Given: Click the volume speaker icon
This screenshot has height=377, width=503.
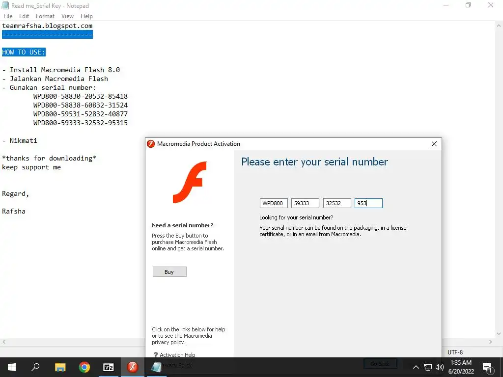Looking at the screenshot, I should [x=440, y=367].
